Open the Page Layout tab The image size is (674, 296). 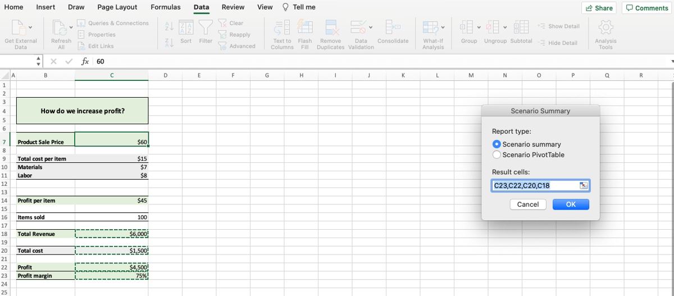tap(117, 7)
